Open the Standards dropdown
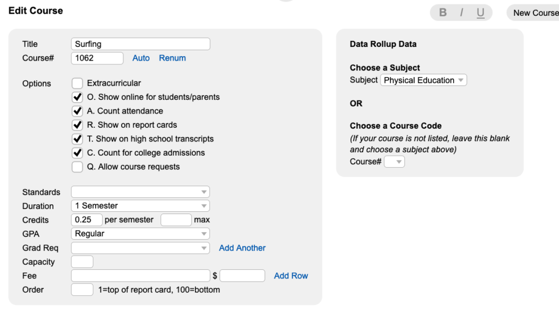This screenshot has width=559, height=326. click(x=140, y=192)
